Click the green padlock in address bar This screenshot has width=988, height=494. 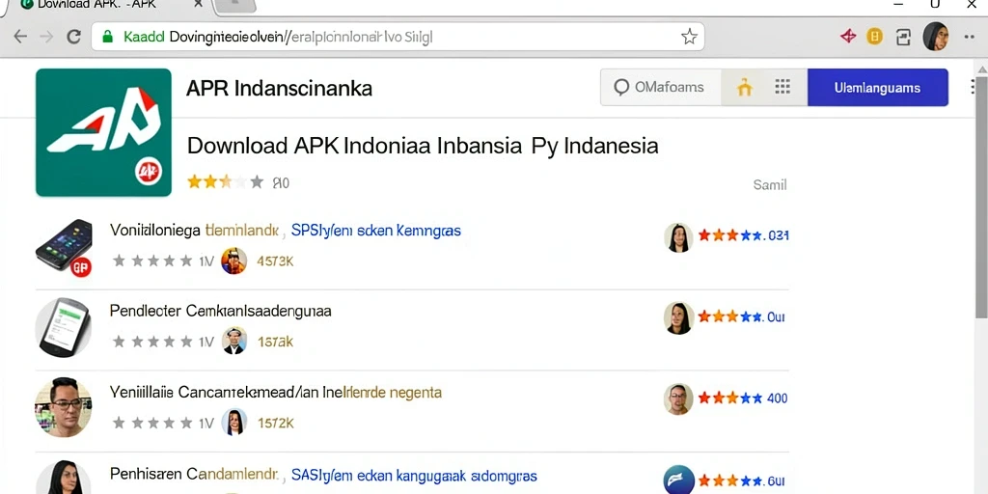[x=108, y=37]
